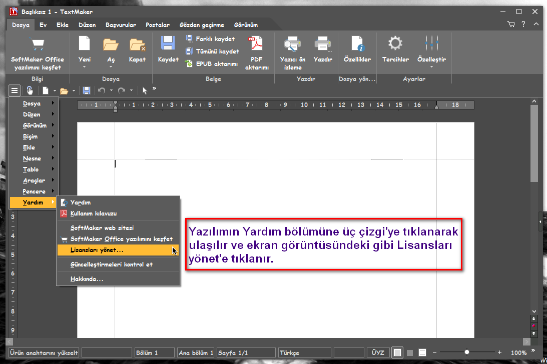Open the Biçim submenu
The height and width of the screenshot is (364, 547).
tap(34, 136)
